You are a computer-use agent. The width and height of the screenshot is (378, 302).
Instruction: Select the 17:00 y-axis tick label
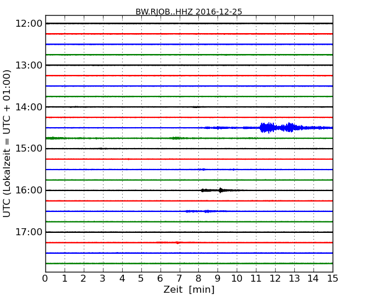[x=29, y=232]
